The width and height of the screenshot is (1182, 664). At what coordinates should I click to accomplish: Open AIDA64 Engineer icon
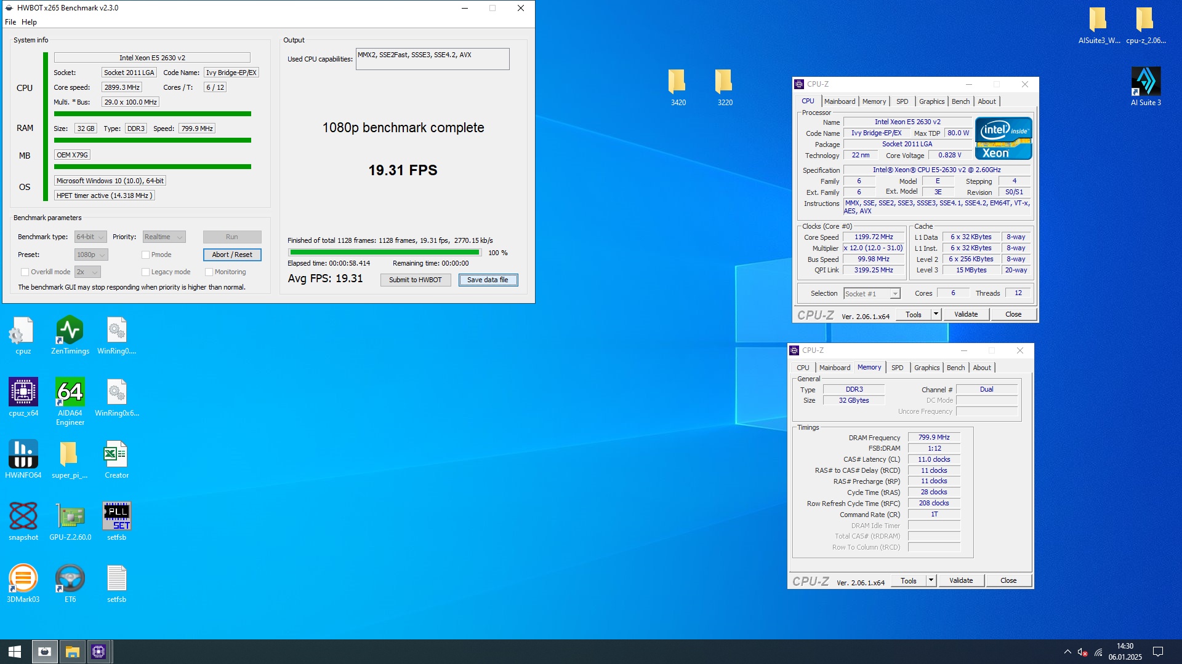70,401
